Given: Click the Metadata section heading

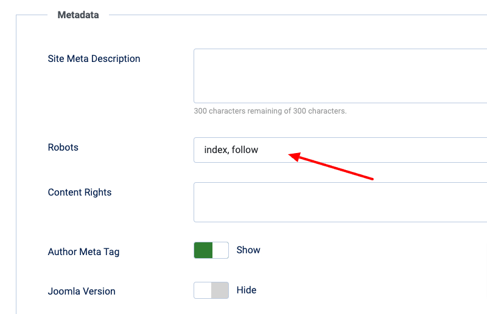Looking at the screenshot, I should 78,15.
